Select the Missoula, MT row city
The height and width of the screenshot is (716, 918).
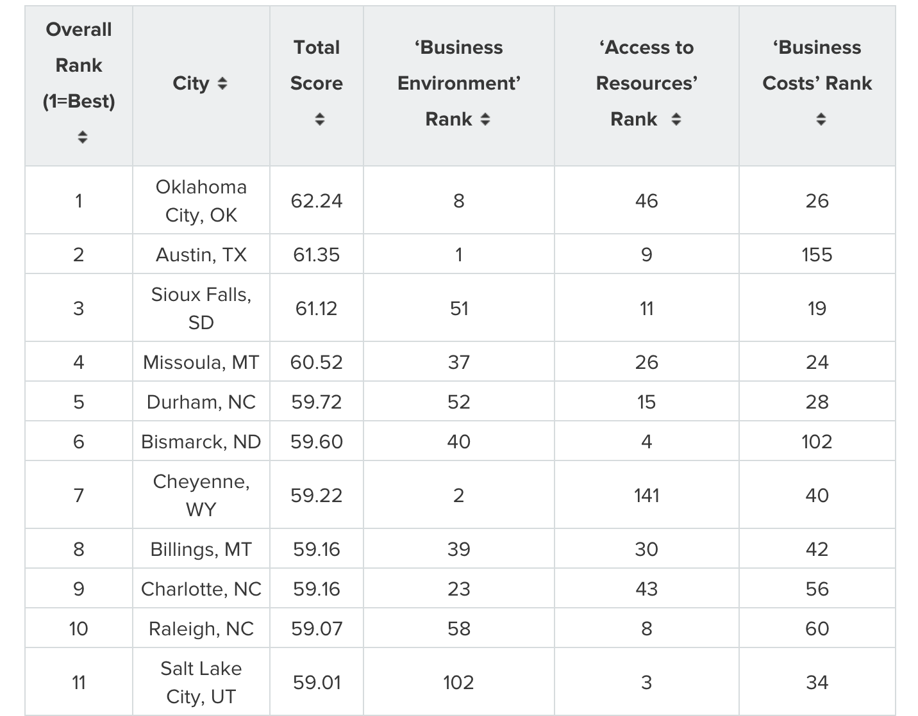click(x=201, y=362)
